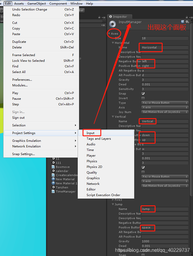The image size is (193, 256).
Task: Open the Help menu
Action: pyautogui.click(x=89, y=3)
